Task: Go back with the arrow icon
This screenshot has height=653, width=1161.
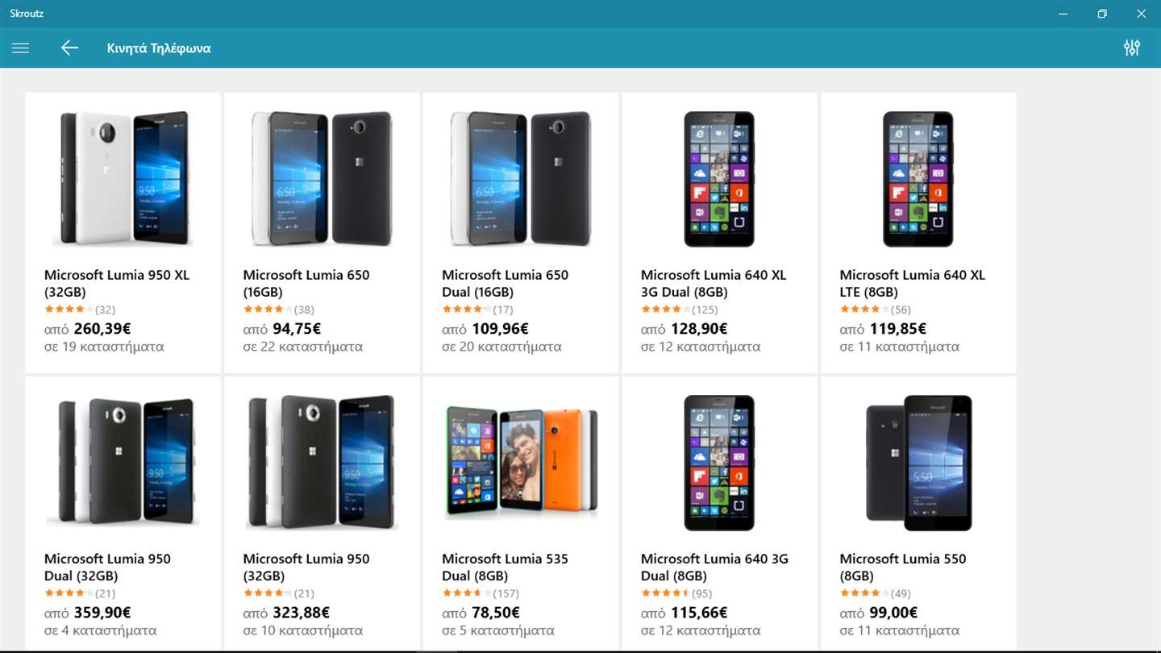Action: (69, 48)
